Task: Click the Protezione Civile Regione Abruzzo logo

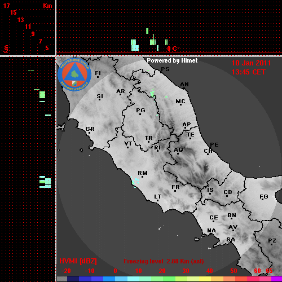Action: 74,74
